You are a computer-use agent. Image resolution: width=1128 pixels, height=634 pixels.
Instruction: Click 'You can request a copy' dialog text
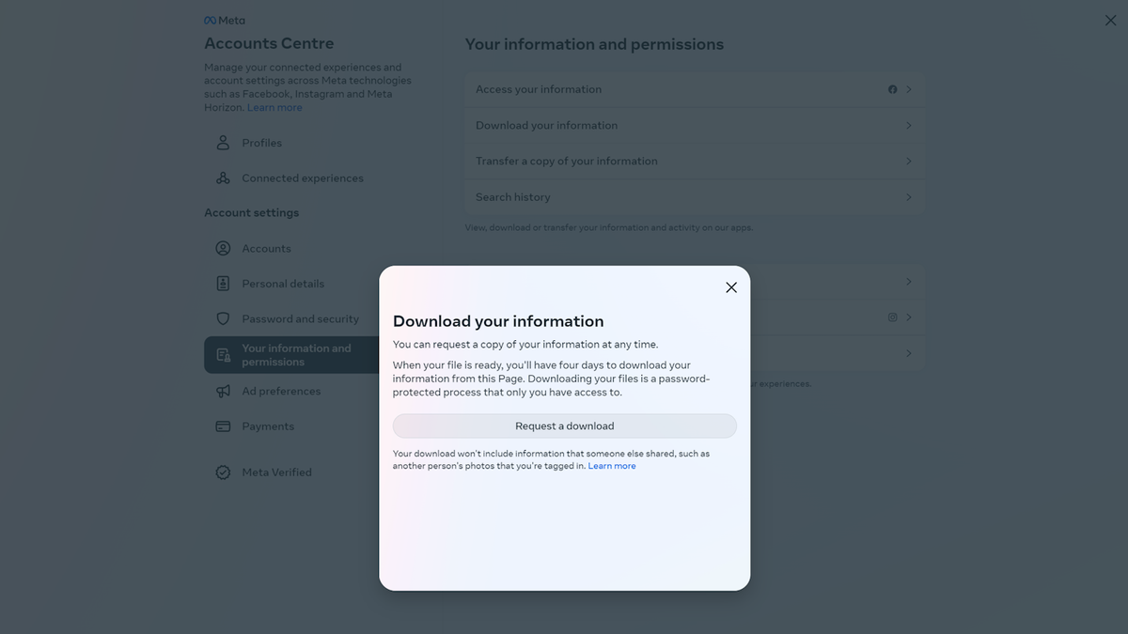tap(525, 345)
